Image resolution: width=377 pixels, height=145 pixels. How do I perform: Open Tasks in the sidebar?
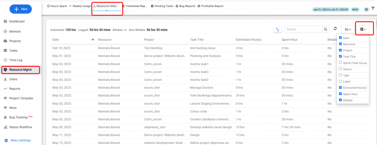pyautogui.click(x=13, y=51)
